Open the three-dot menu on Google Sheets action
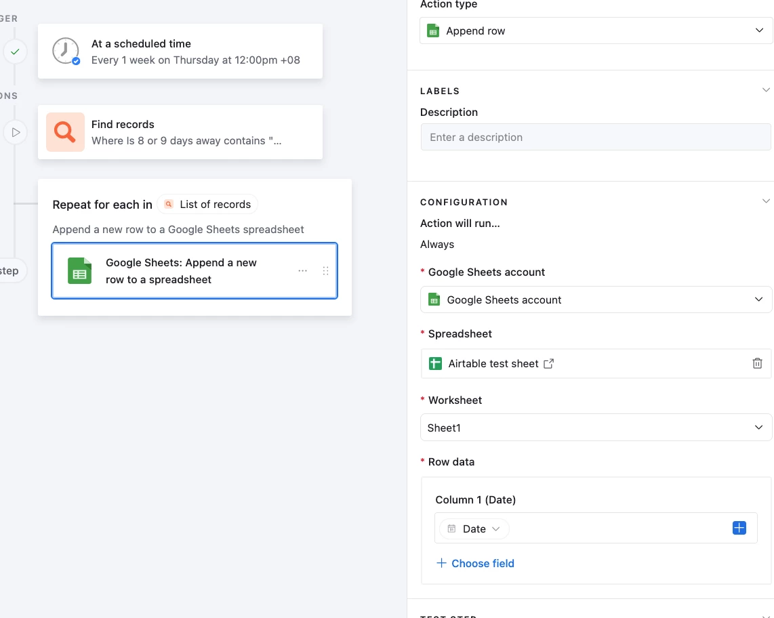 click(302, 270)
